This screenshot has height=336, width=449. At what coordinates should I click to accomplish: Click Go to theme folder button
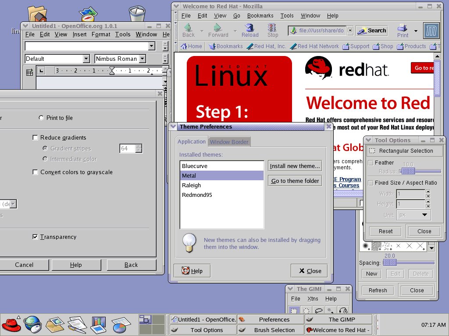[295, 181]
